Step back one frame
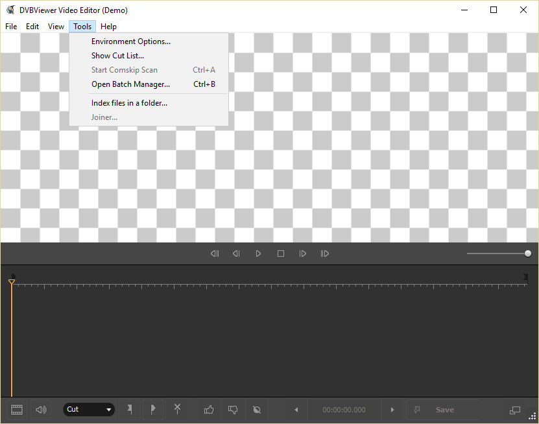This screenshot has width=539, height=424. 236,253
